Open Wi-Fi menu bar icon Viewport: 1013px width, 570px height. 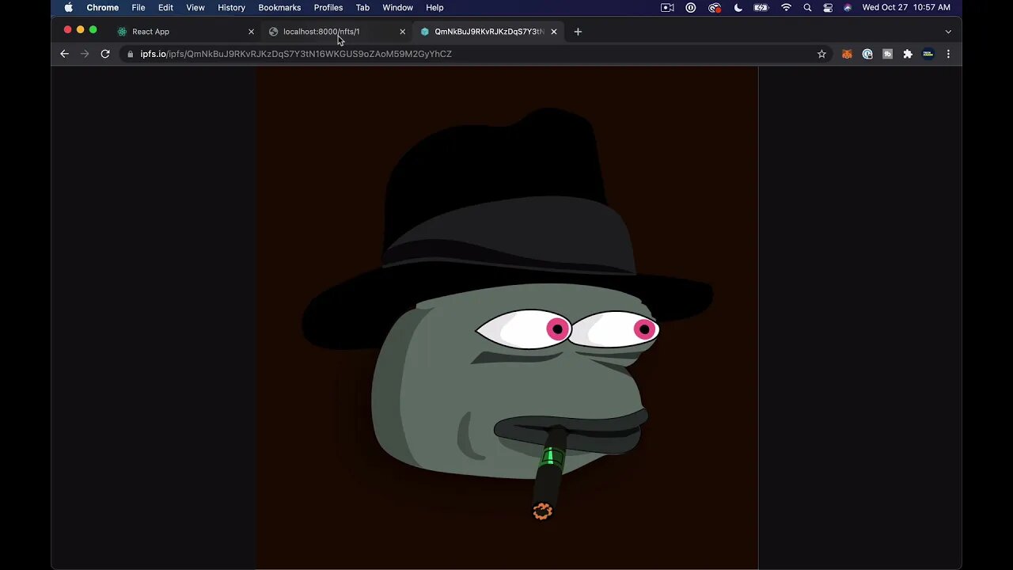click(786, 7)
